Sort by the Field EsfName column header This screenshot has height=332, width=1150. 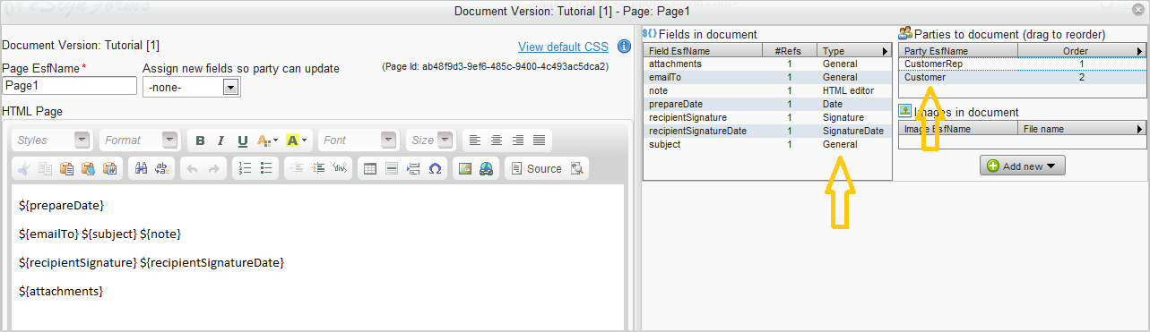coord(703,51)
